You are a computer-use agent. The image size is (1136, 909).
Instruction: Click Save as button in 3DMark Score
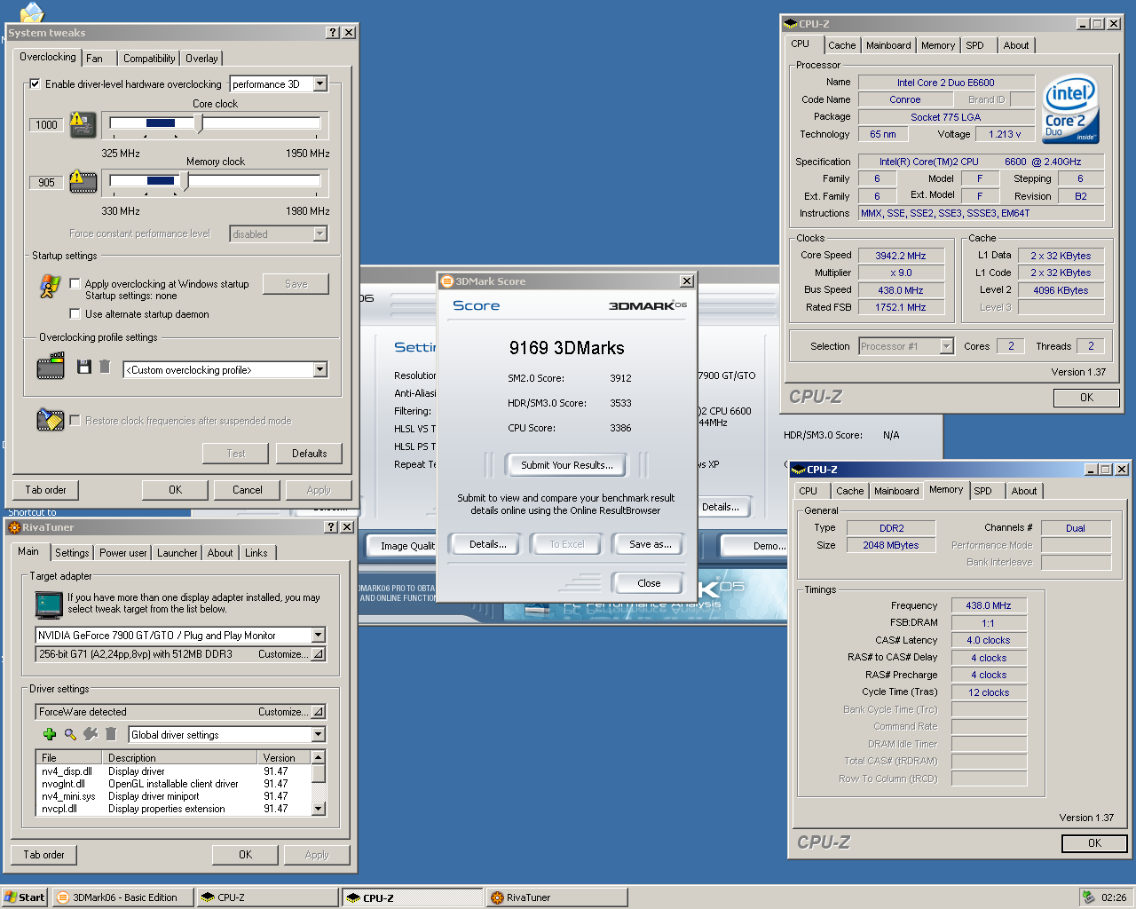(x=650, y=544)
